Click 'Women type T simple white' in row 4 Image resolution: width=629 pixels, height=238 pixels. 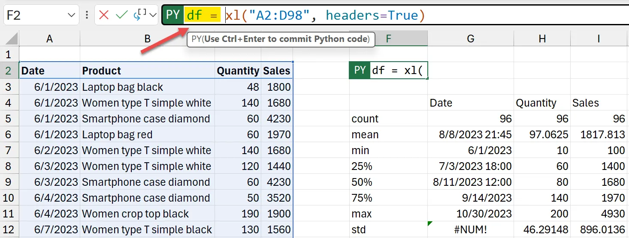[148, 103]
